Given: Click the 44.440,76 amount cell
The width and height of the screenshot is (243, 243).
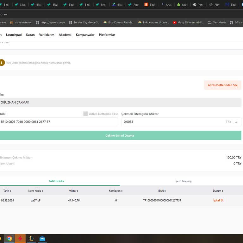Looking at the screenshot, I should (x=74, y=200).
